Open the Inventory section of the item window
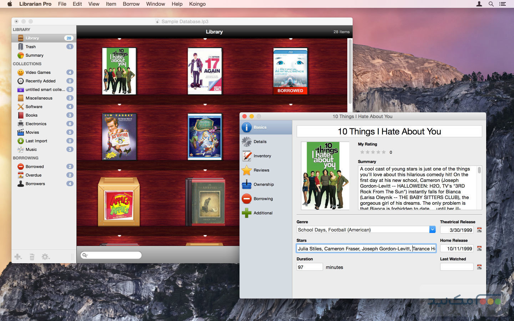Image resolution: width=514 pixels, height=321 pixels. 263,156
